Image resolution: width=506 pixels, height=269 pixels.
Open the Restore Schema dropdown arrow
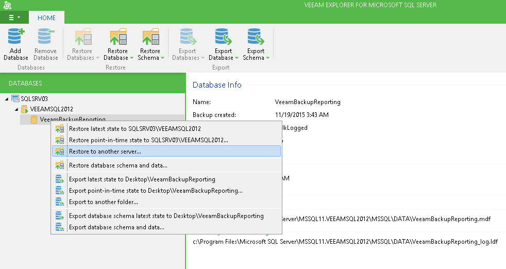[x=163, y=58]
